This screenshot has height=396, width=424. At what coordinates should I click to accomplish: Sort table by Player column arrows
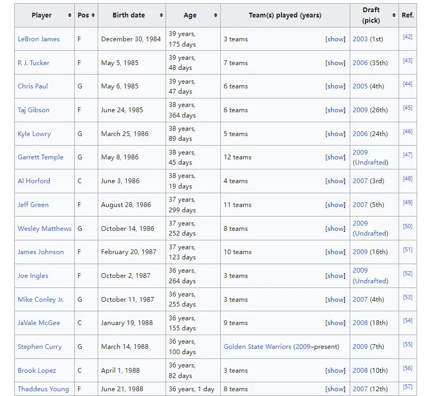(x=70, y=15)
